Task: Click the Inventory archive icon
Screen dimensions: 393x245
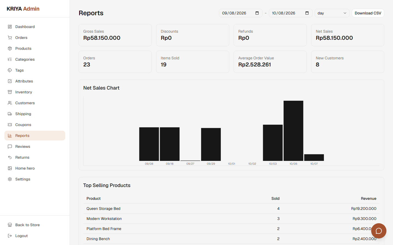Action: [10, 92]
